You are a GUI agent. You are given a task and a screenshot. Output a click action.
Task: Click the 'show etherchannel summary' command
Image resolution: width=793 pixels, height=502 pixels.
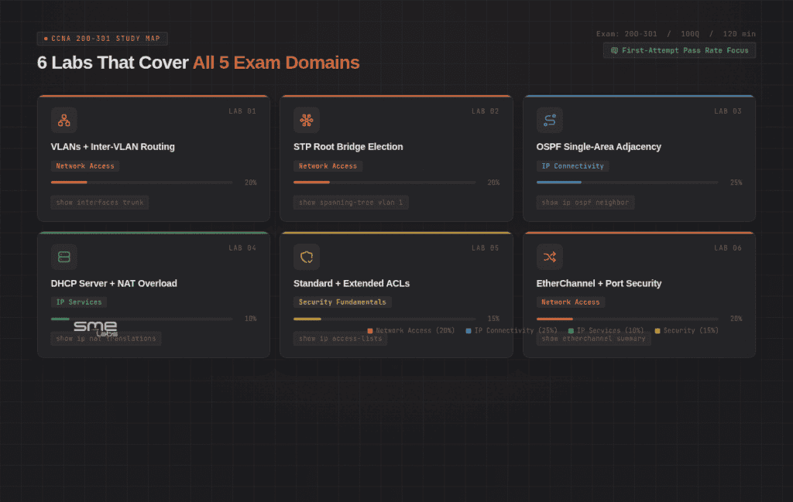click(x=593, y=338)
